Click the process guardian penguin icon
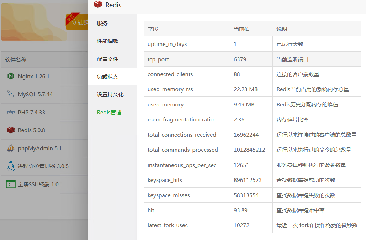This screenshot has height=240, width=366. coord(11,166)
